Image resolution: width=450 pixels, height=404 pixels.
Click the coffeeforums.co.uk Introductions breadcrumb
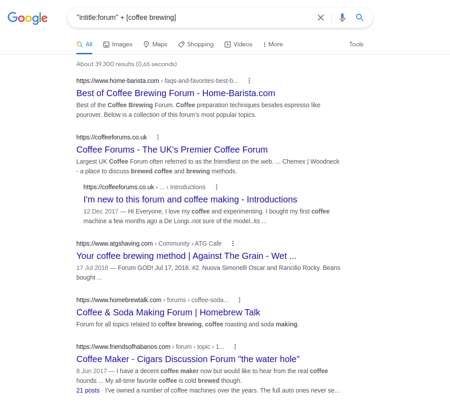144,187
